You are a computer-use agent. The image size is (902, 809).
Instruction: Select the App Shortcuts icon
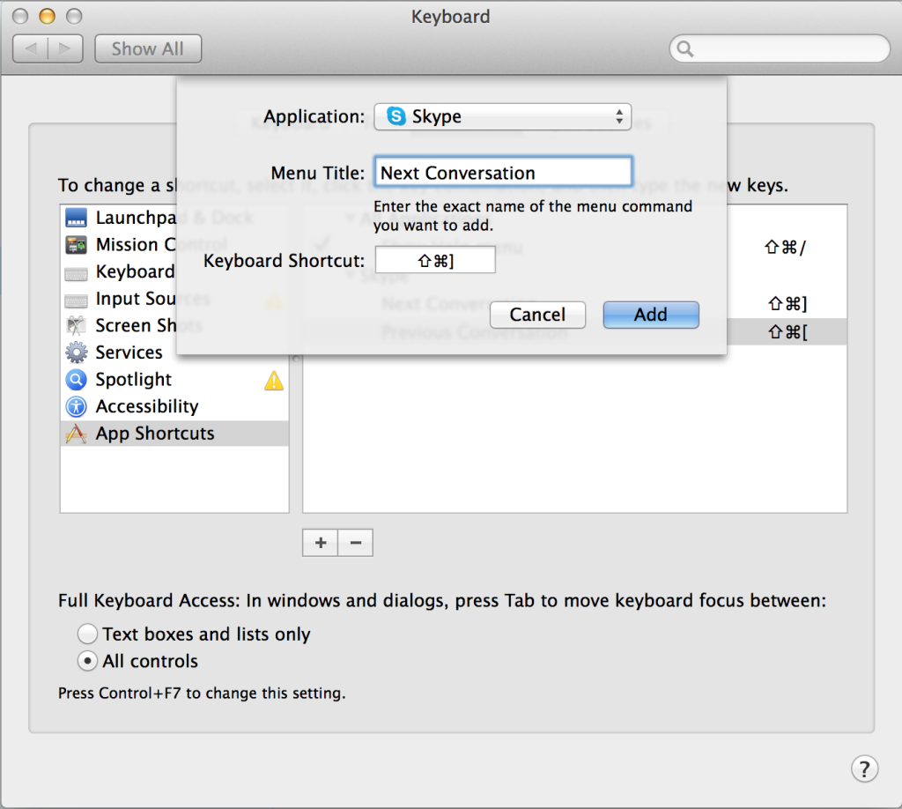pyautogui.click(x=75, y=433)
